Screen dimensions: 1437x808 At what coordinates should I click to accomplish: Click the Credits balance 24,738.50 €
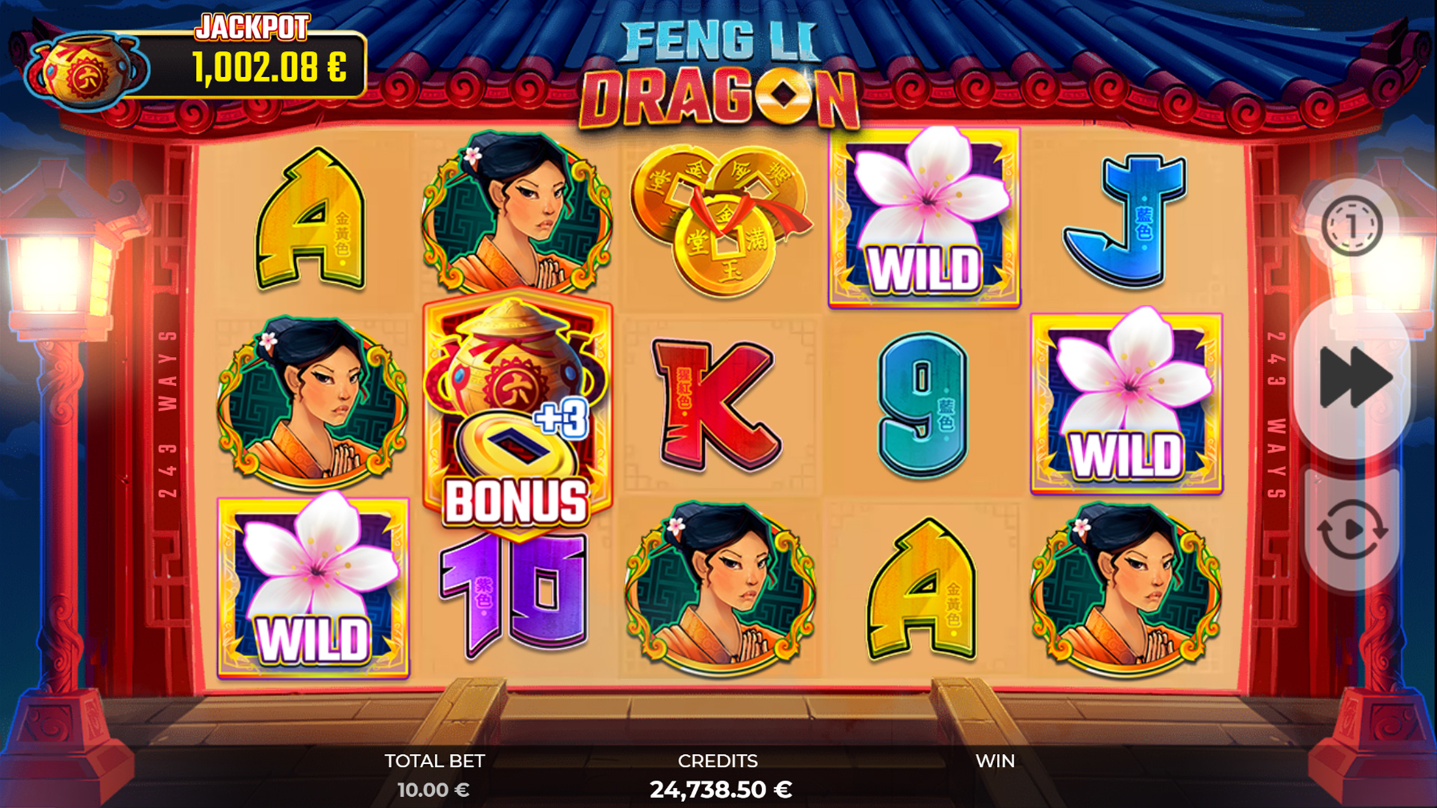click(720, 790)
